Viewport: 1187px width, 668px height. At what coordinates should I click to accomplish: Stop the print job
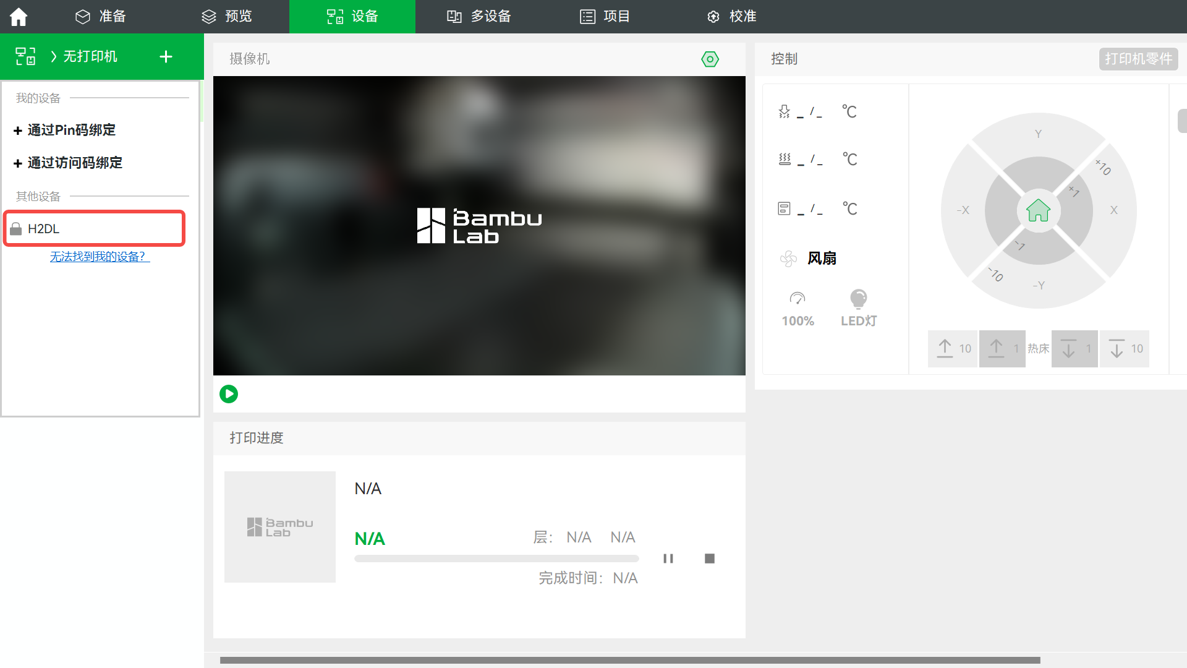710,559
